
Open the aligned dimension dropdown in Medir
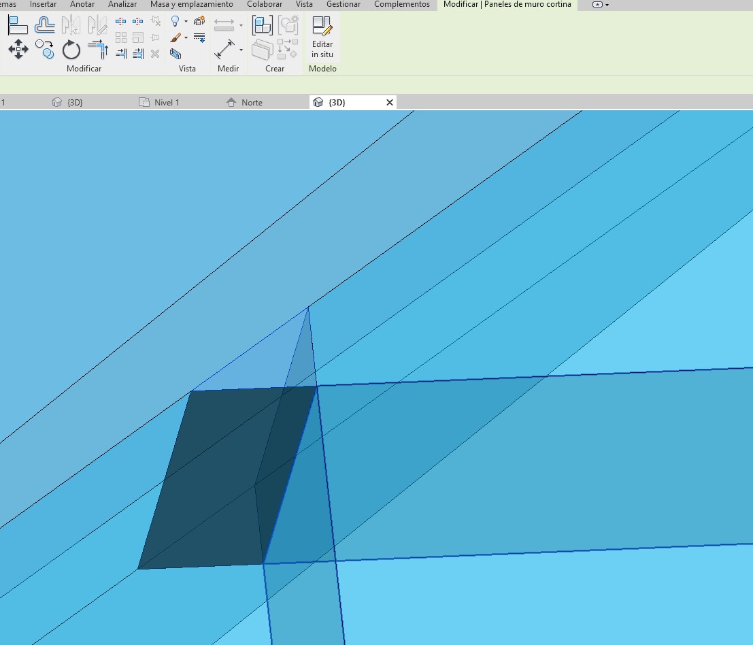click(241, 50)
